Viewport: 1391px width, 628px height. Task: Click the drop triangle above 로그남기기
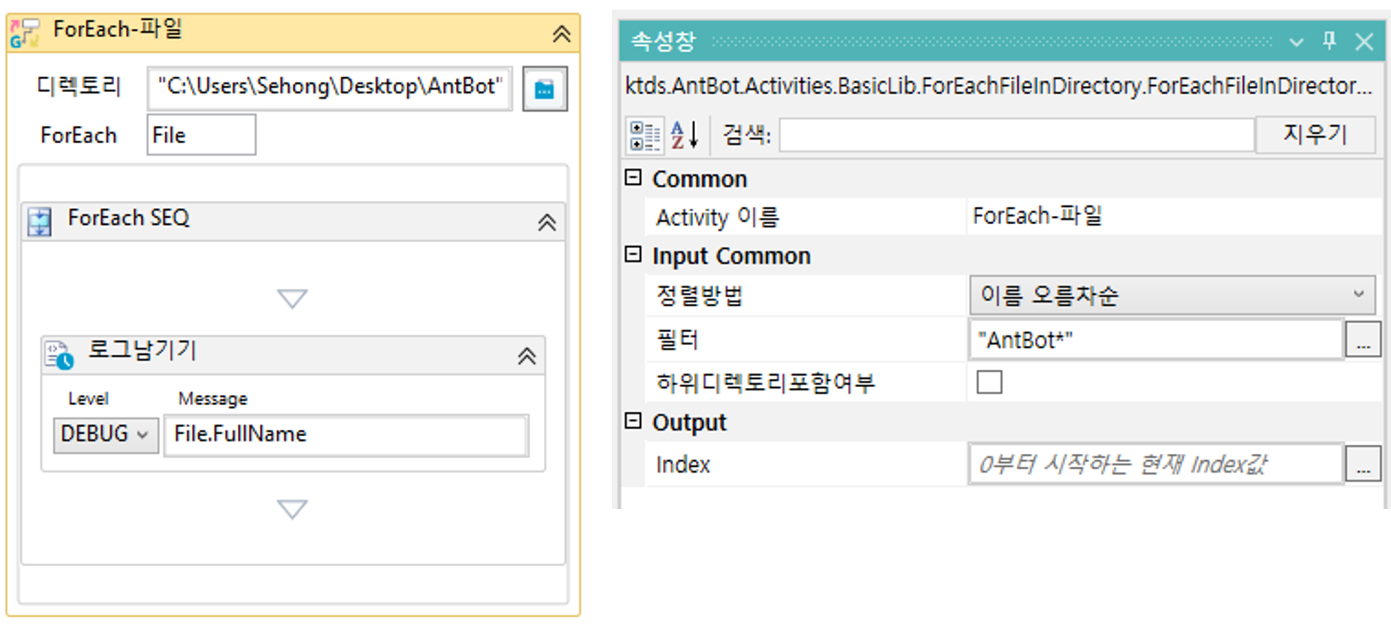(292, 298)
